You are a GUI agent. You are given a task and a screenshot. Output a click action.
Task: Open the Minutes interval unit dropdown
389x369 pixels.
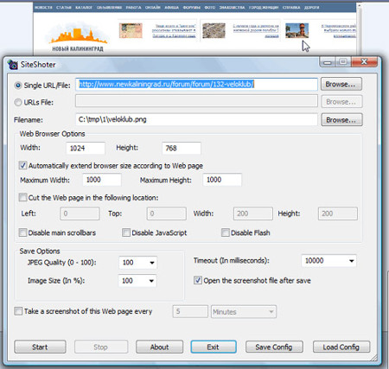pos(244,312)
